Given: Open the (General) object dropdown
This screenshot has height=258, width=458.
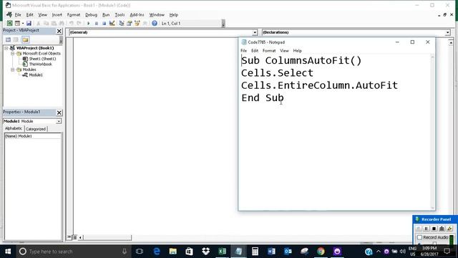Looking at the screenshot, I should click(x=255, y=32).
